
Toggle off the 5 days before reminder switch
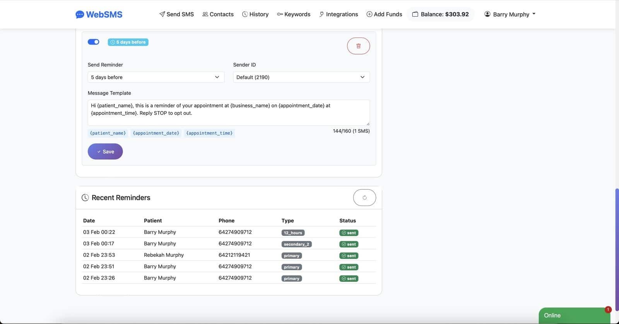(93, 42)
